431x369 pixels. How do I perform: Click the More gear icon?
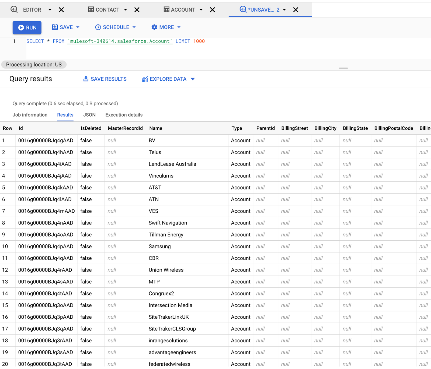coord(154,27)
